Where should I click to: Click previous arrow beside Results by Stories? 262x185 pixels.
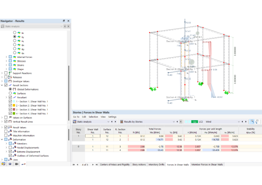click(177, 122)
